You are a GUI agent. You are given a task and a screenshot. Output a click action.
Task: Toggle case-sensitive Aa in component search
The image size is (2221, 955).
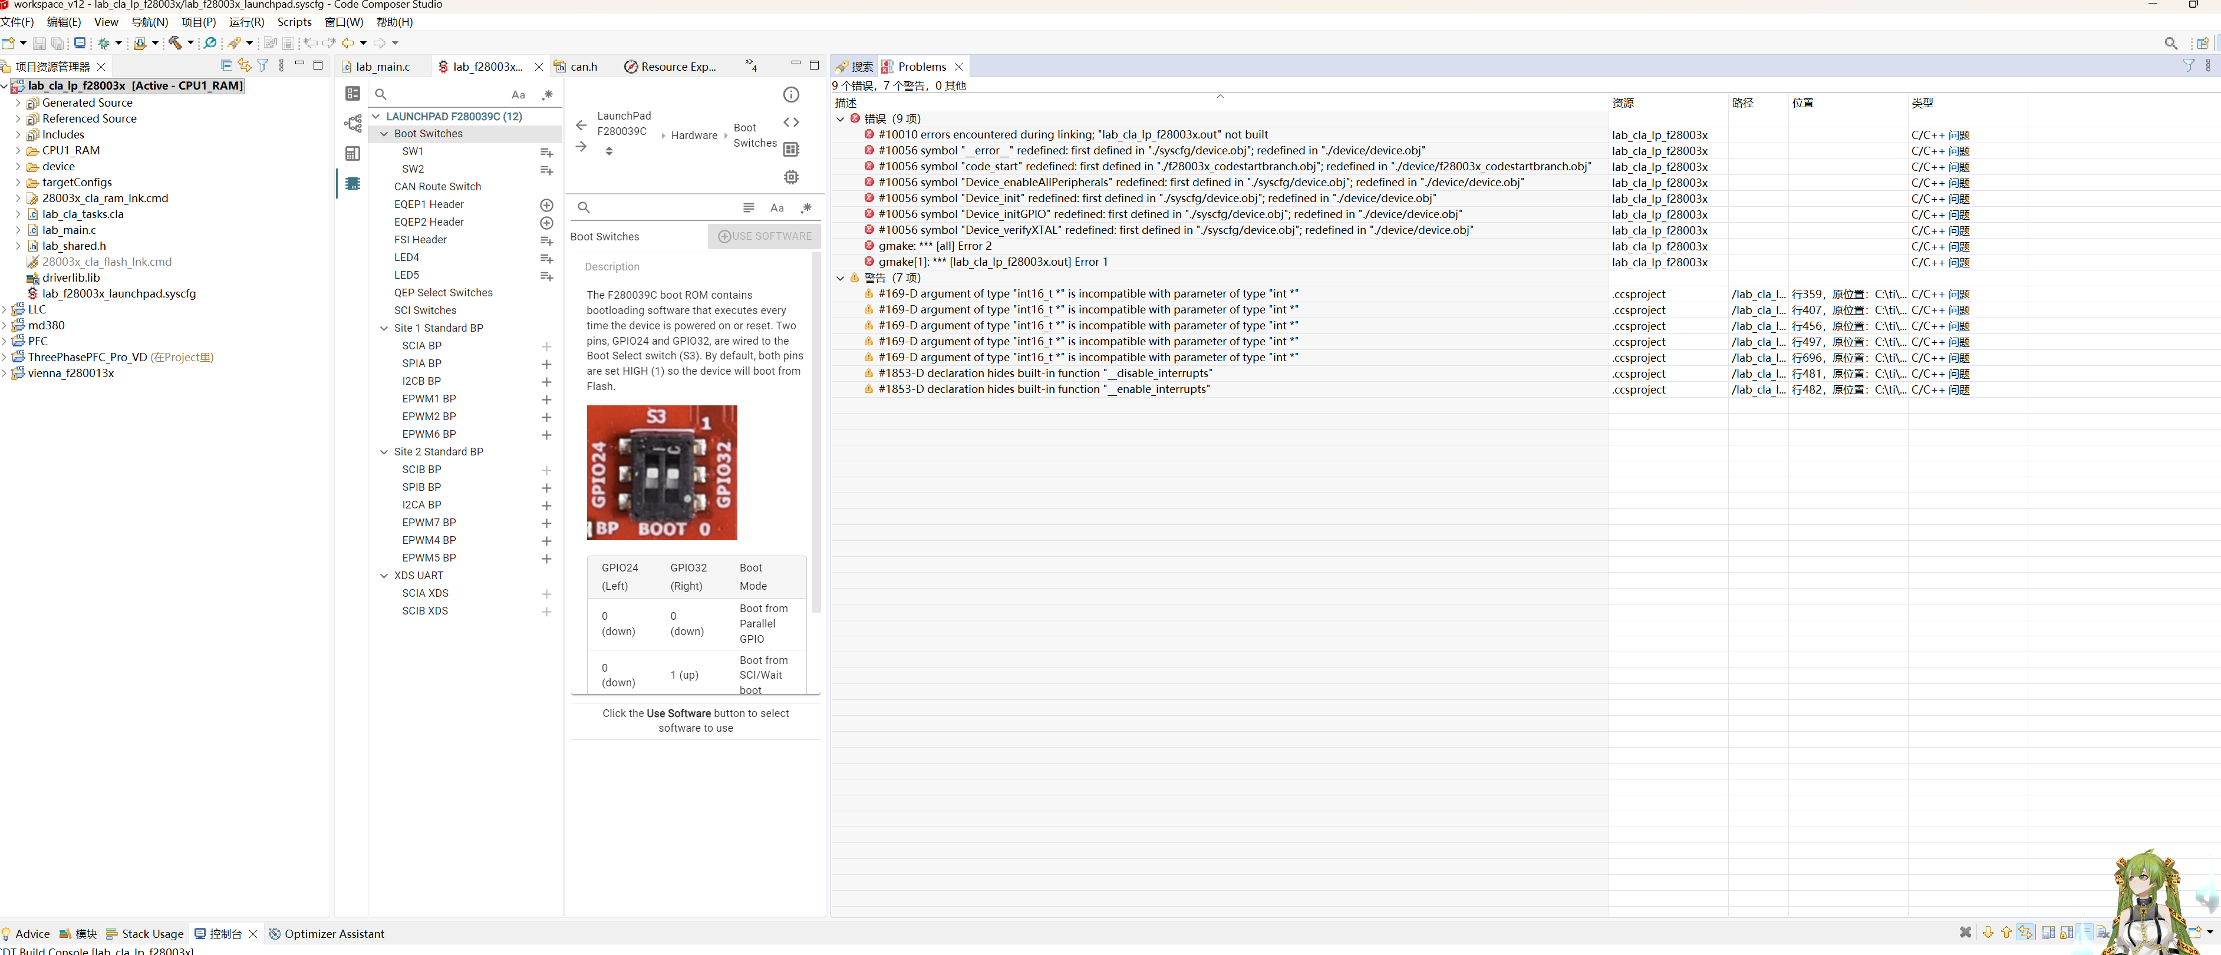(x=518, y=95)
